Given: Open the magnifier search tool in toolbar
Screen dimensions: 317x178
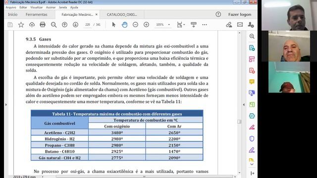Looking at the screenshot, I should [x=53, y=25].
